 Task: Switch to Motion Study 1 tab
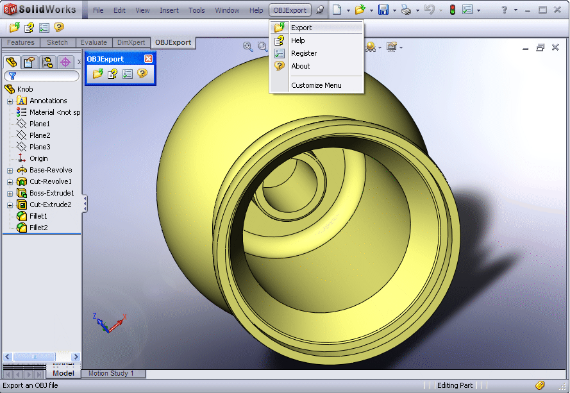click(111, 373)
